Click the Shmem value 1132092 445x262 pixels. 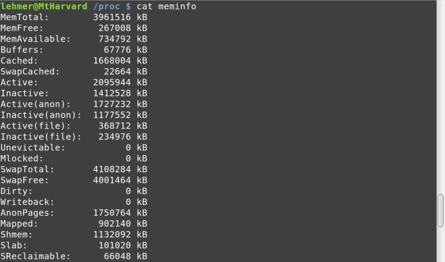click(x=112, y=234)
